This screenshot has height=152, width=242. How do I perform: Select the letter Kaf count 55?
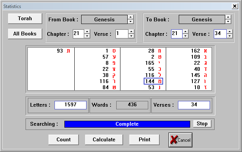pyautogui.click(x=155, y=69)
